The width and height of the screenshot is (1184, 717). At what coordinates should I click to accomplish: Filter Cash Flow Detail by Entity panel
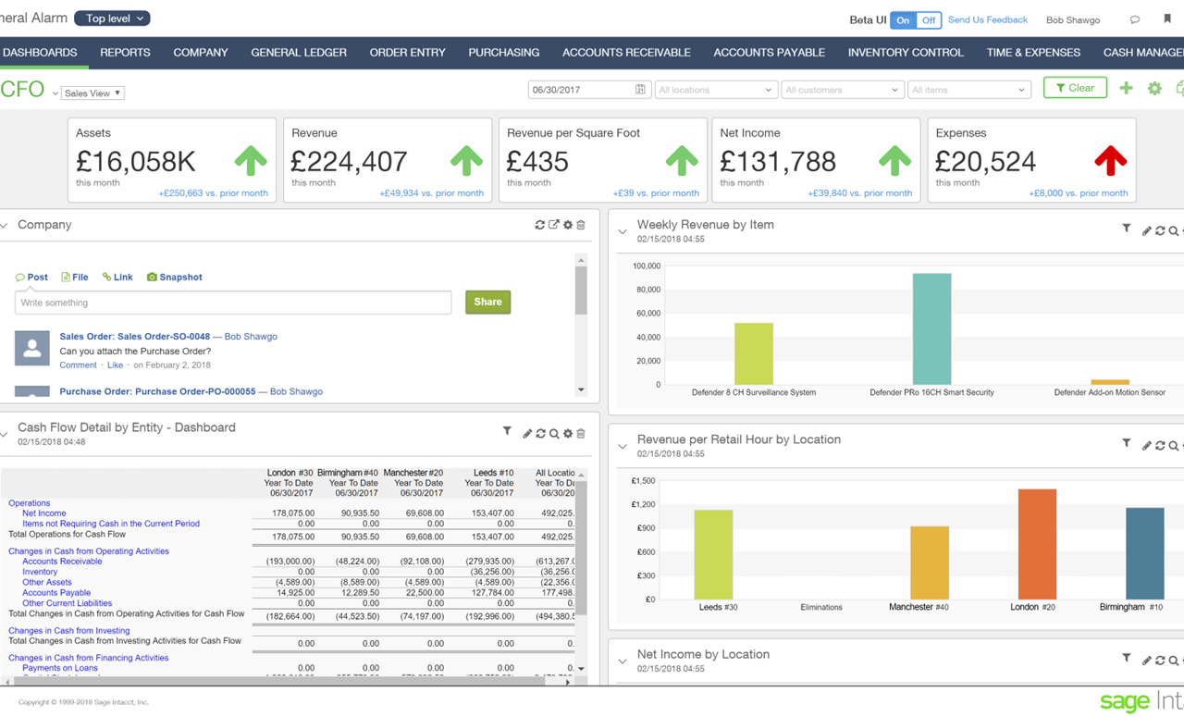coord(507,431)
